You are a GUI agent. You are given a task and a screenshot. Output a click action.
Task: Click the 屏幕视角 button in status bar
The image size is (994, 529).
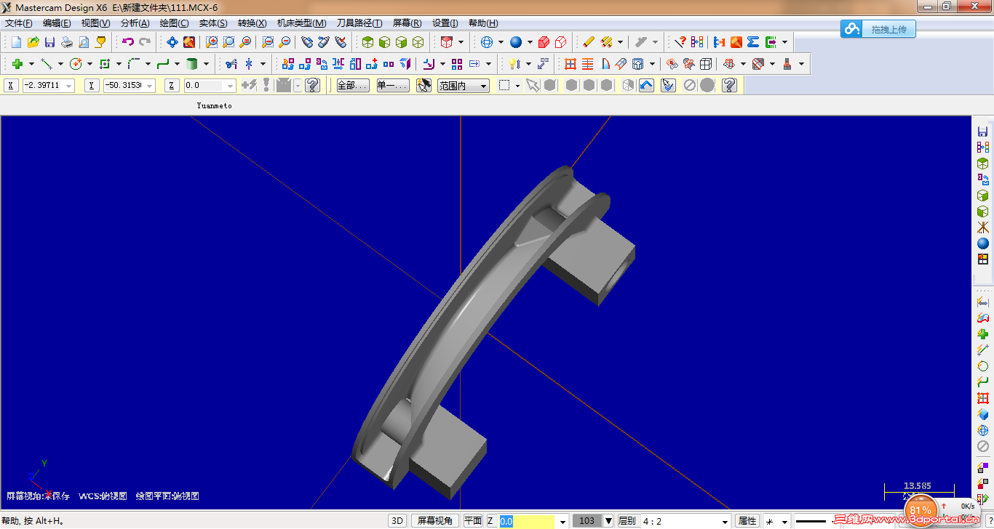(x=436, y=521)
